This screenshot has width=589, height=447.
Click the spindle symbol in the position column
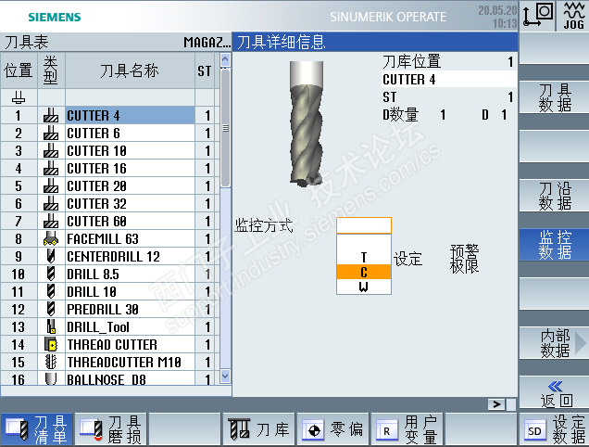pyautogui.click(x=19, y=97)
